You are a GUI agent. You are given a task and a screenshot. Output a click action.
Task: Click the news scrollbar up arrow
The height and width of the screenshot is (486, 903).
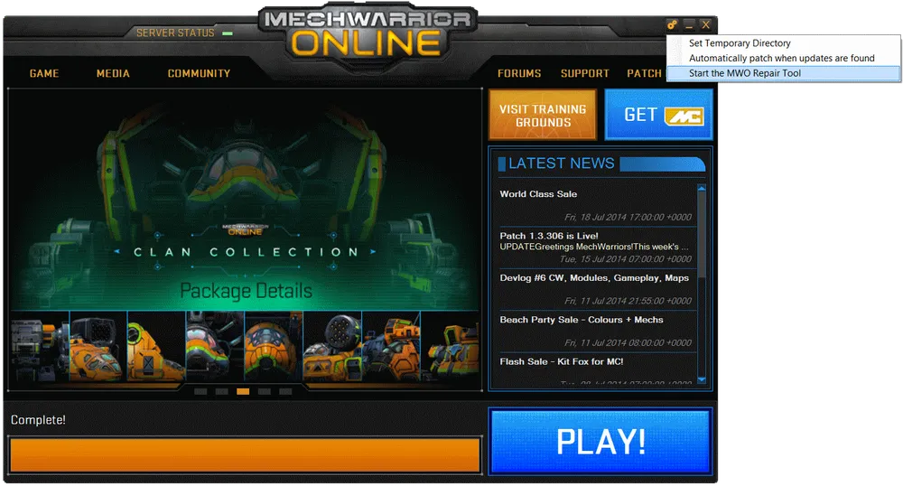pyautogui.click(x=702, y=188)
